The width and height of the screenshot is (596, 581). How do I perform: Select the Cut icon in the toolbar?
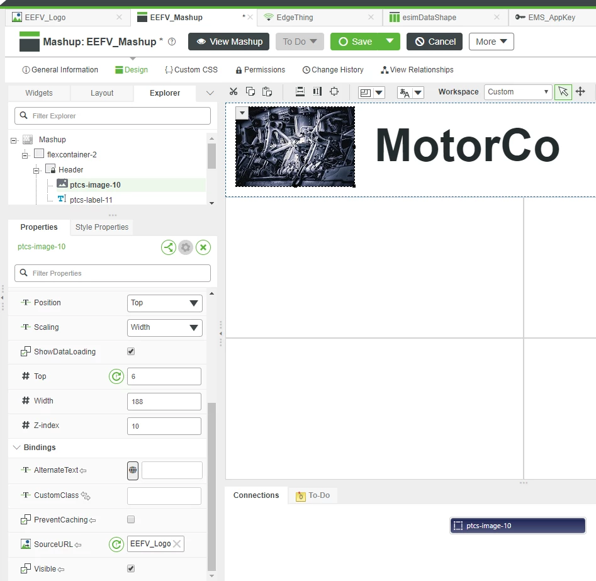233,91
